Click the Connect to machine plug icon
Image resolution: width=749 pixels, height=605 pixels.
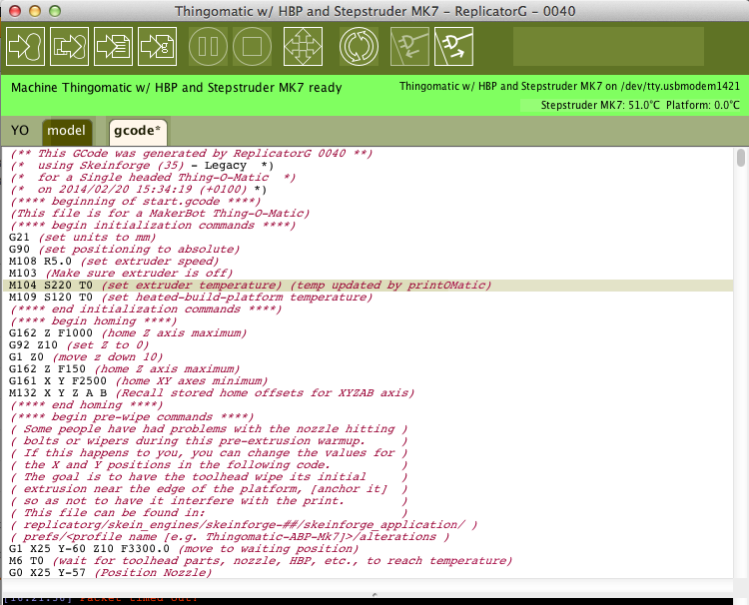coord(409,46)
